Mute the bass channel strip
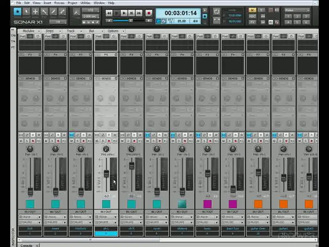329x247 pixels. coord(198,141)
